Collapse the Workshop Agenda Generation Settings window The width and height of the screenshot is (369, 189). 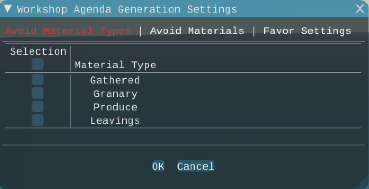click(8, 9)
